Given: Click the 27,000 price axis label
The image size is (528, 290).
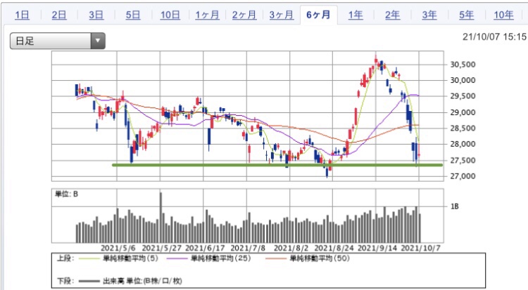Looking at the screenshot, I should pyautogui.click(x=463, y=176).
